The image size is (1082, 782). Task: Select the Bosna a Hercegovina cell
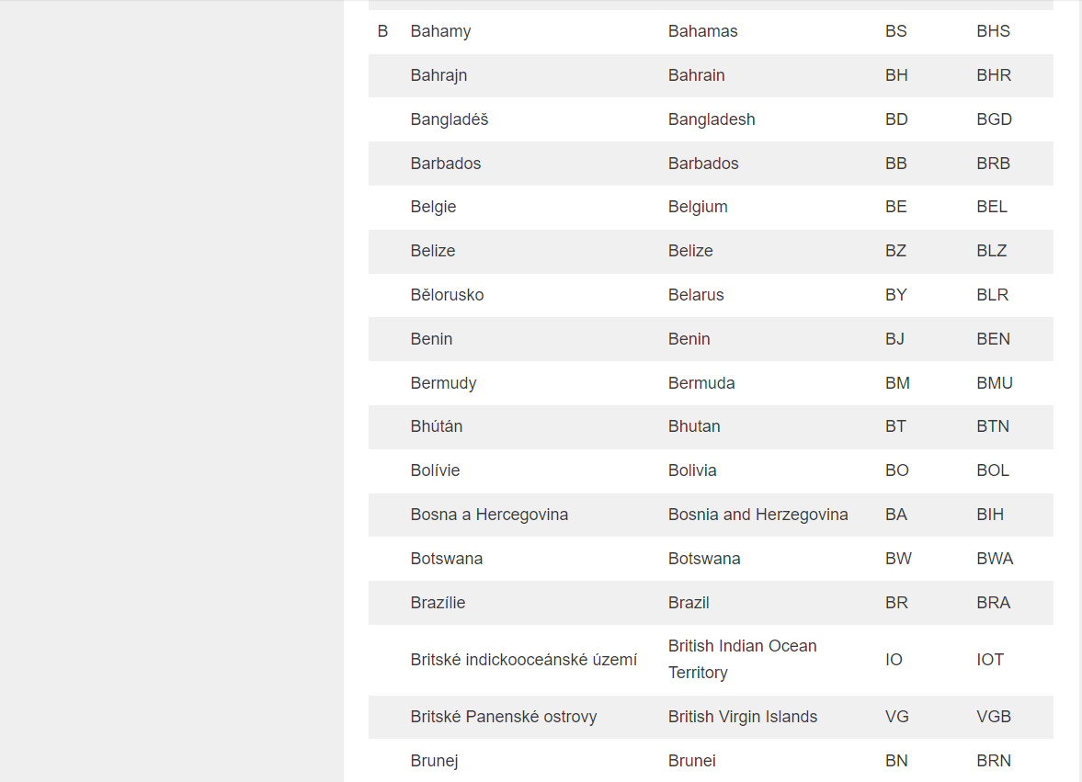click(x=489, y=515)
